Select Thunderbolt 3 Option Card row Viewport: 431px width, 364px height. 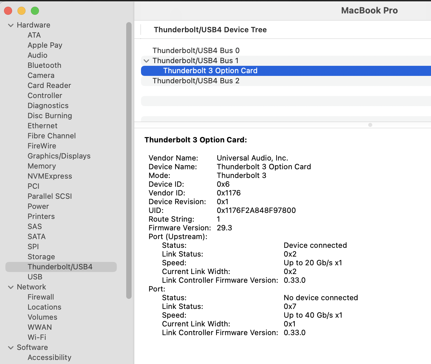pos(286,71)
